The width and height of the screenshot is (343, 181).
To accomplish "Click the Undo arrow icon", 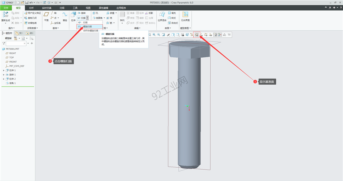I will tap(31, 3).
